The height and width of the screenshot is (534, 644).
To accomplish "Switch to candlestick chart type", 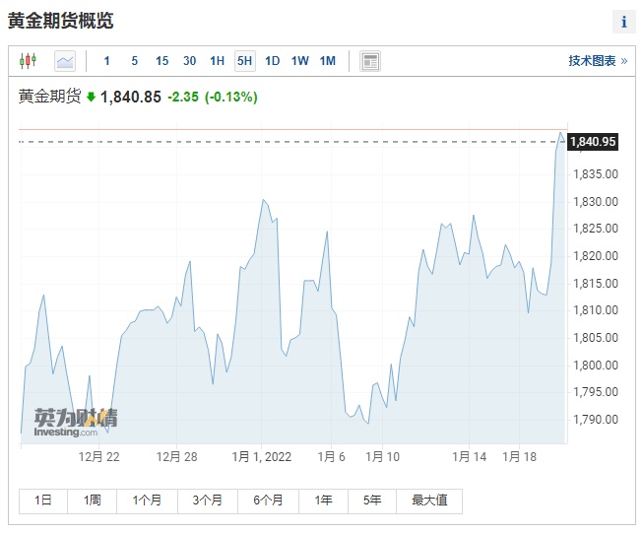I will [28, 61].
